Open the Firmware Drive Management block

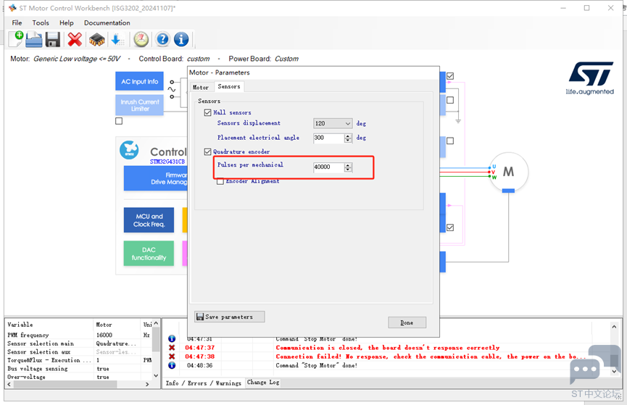156,178
